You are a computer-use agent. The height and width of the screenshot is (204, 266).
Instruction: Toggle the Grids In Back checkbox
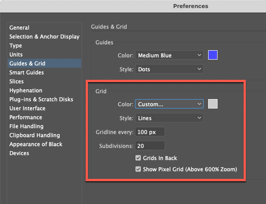[x=138, y=158]
